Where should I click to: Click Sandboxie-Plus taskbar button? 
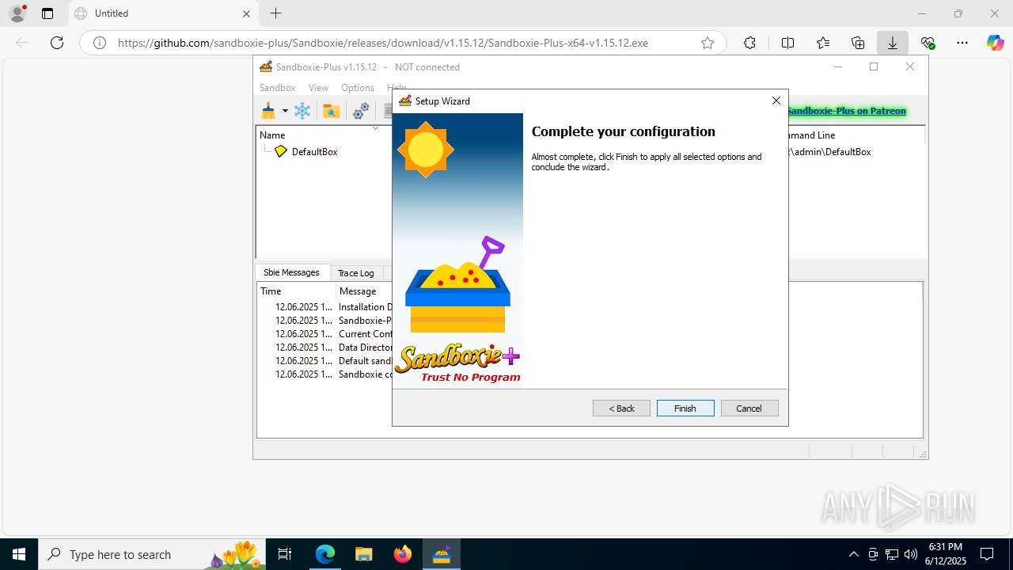click(441, 554)
